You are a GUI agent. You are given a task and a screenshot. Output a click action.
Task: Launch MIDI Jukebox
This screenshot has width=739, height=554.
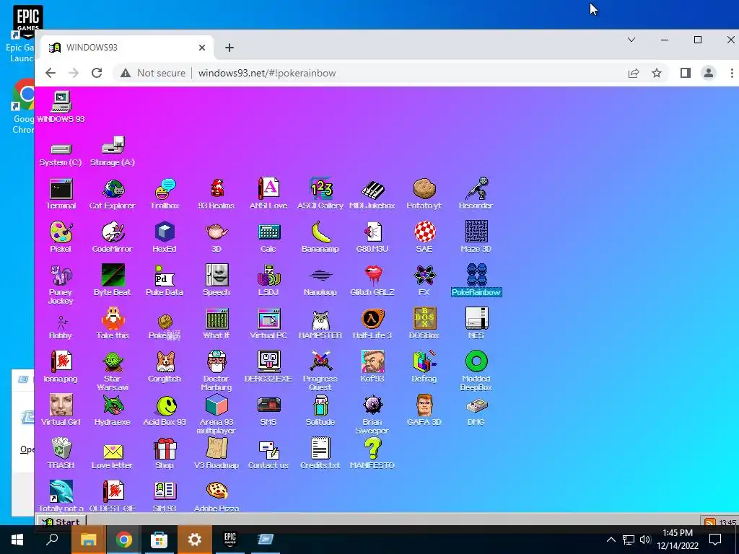tap(372, 190)
